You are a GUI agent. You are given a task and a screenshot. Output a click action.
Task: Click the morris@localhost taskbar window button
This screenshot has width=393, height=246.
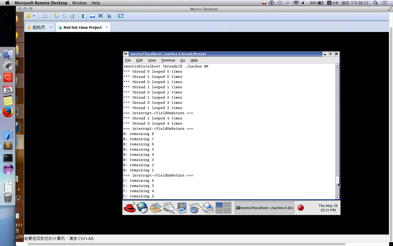point(264,208)
